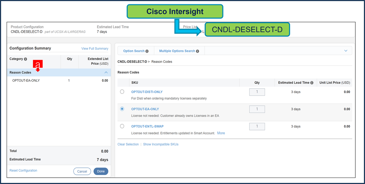This screenshot has height=184, width=365.
Task: Click Clear Selection link
Action: [128, 144]
